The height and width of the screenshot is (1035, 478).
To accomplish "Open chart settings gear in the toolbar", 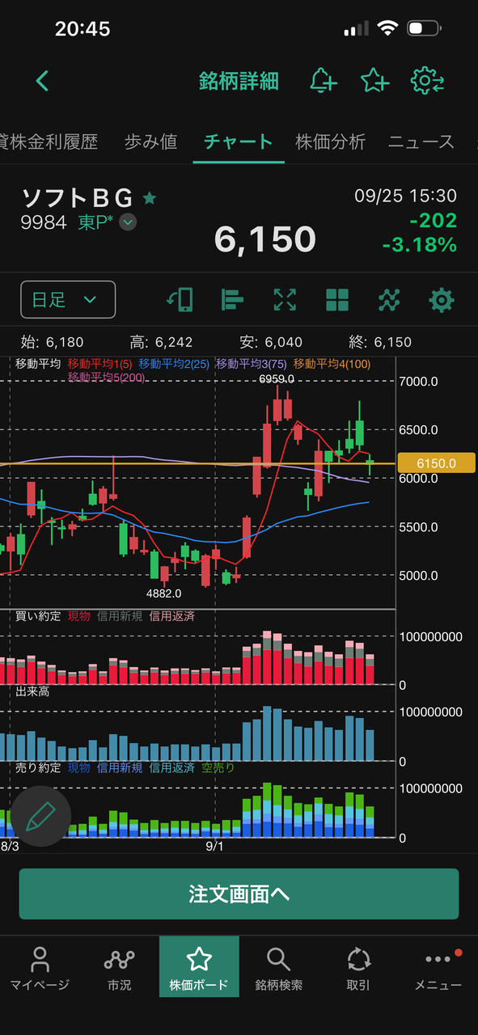I will [x=442, y=300].
